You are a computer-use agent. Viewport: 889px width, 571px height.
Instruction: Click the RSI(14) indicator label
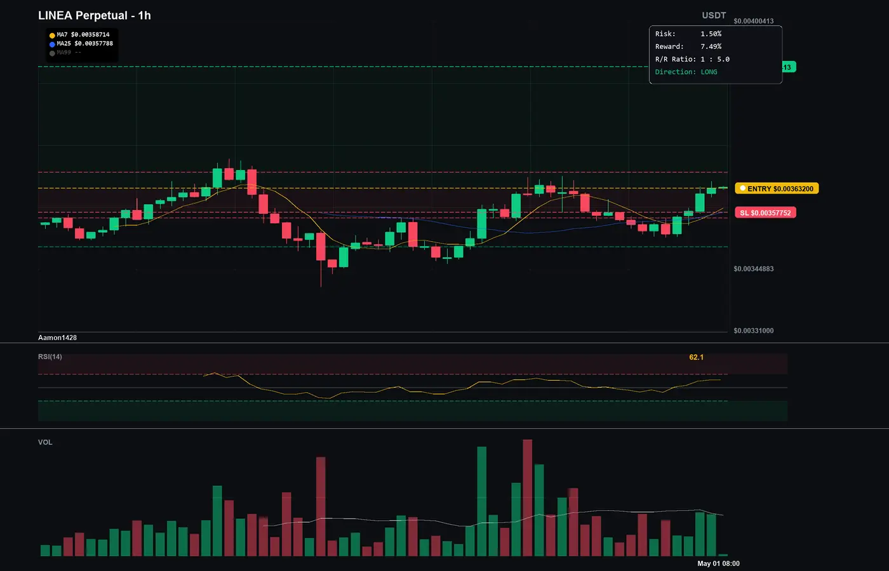pos(50,357)
